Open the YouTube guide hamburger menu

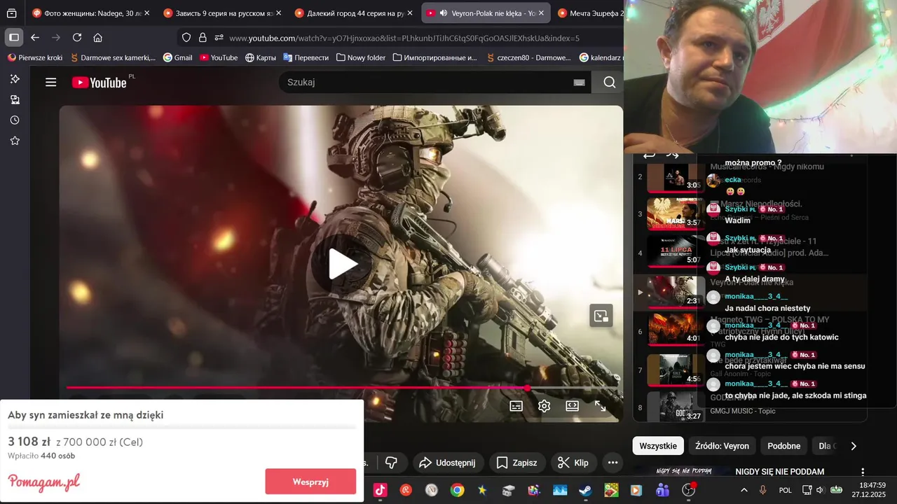coord(50,83)
